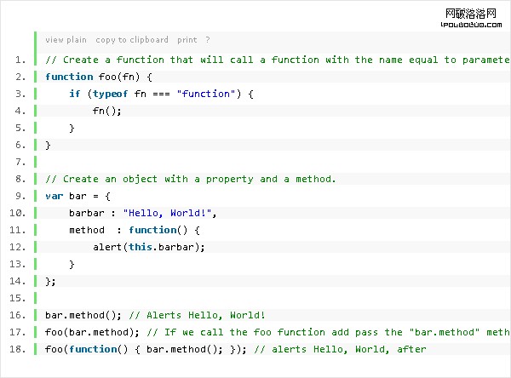
Task: Click "foo(bar.method);" on line 17
Action: pos(91,332)
